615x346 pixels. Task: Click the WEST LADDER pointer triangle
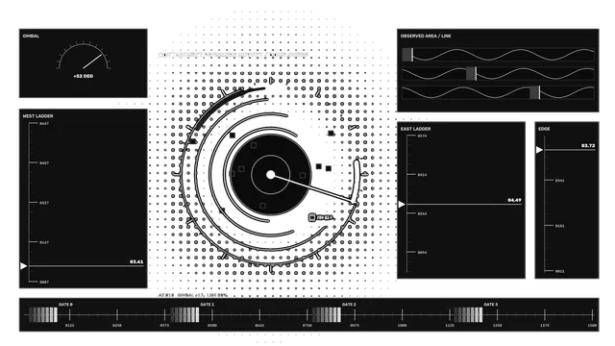pos(23,266)
